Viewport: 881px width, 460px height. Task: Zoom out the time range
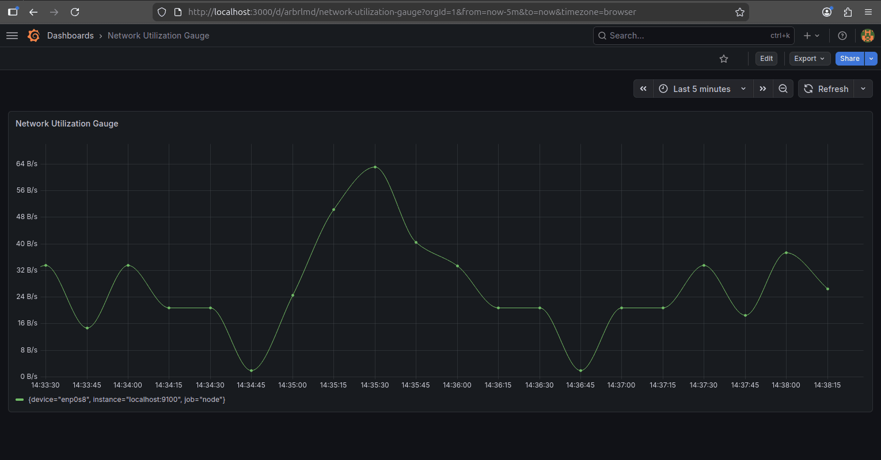coord(783,89)
